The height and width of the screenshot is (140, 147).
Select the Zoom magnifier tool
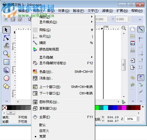[6, 54]
